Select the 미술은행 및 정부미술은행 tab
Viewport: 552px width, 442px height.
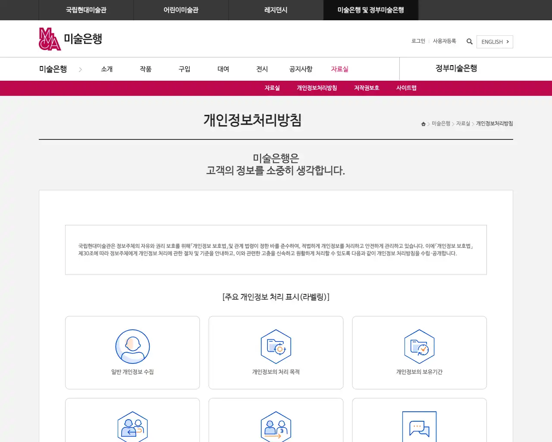371,10
